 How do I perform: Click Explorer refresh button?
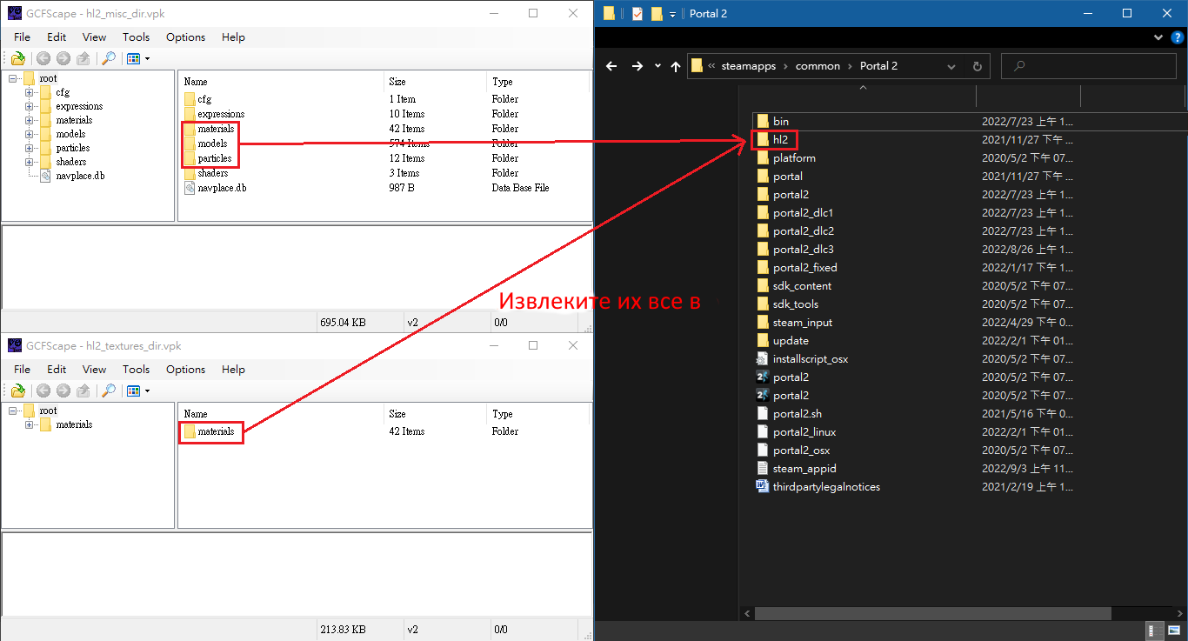coord(977,66)
